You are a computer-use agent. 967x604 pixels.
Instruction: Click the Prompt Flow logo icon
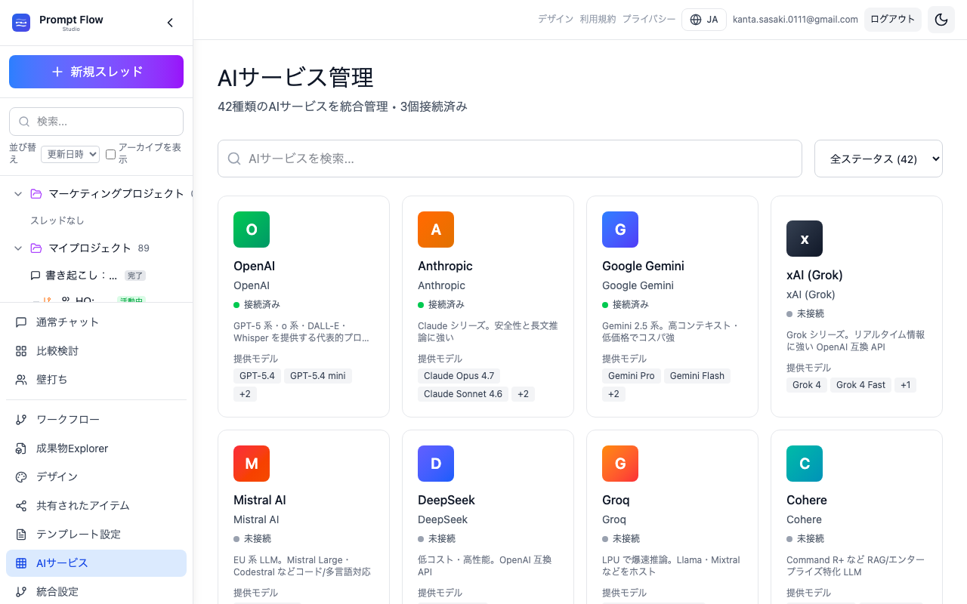21,23
